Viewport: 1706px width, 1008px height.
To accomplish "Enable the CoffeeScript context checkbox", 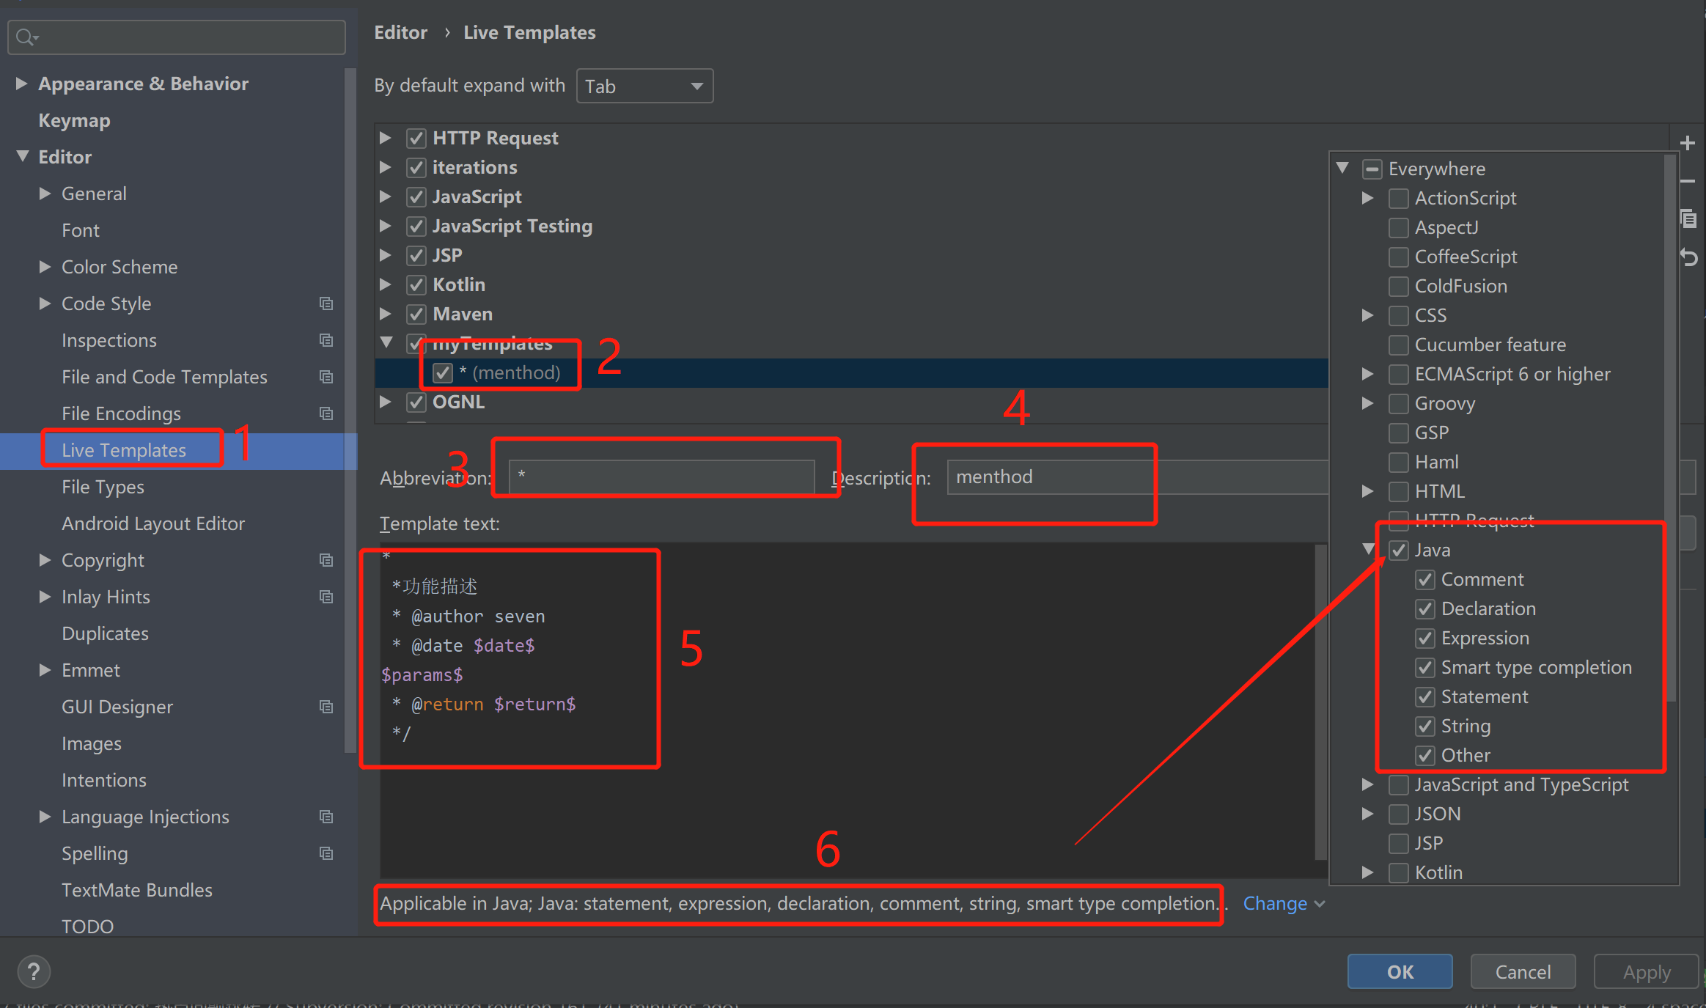I will point(1398,257).
